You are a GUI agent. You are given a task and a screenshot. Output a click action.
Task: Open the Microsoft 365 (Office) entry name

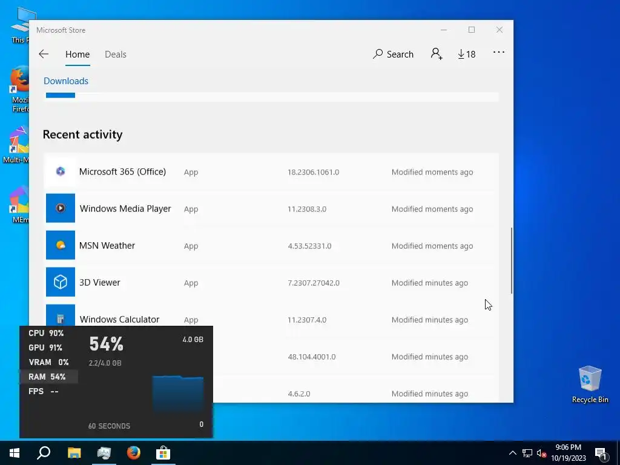tap(122, 171)
